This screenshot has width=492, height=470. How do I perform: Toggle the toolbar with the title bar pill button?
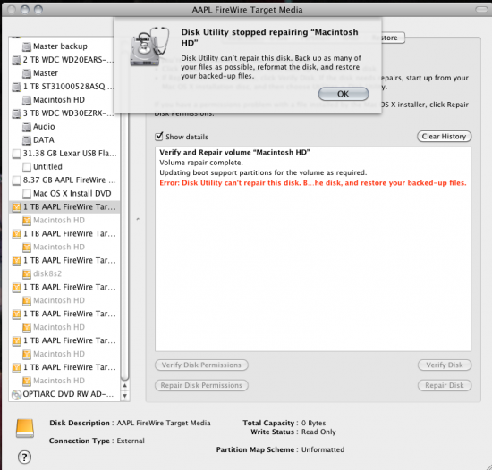tap(481, 10)
